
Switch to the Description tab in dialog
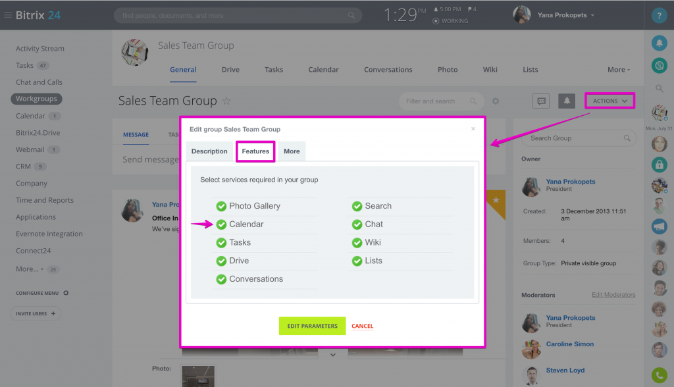(209, 151)
